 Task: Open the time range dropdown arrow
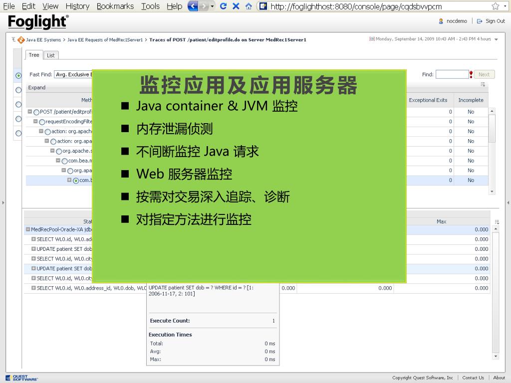pos(497,39)
